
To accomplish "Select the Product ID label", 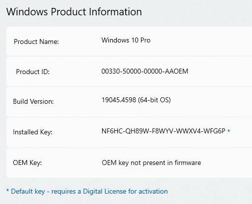I will pos(33,72).
